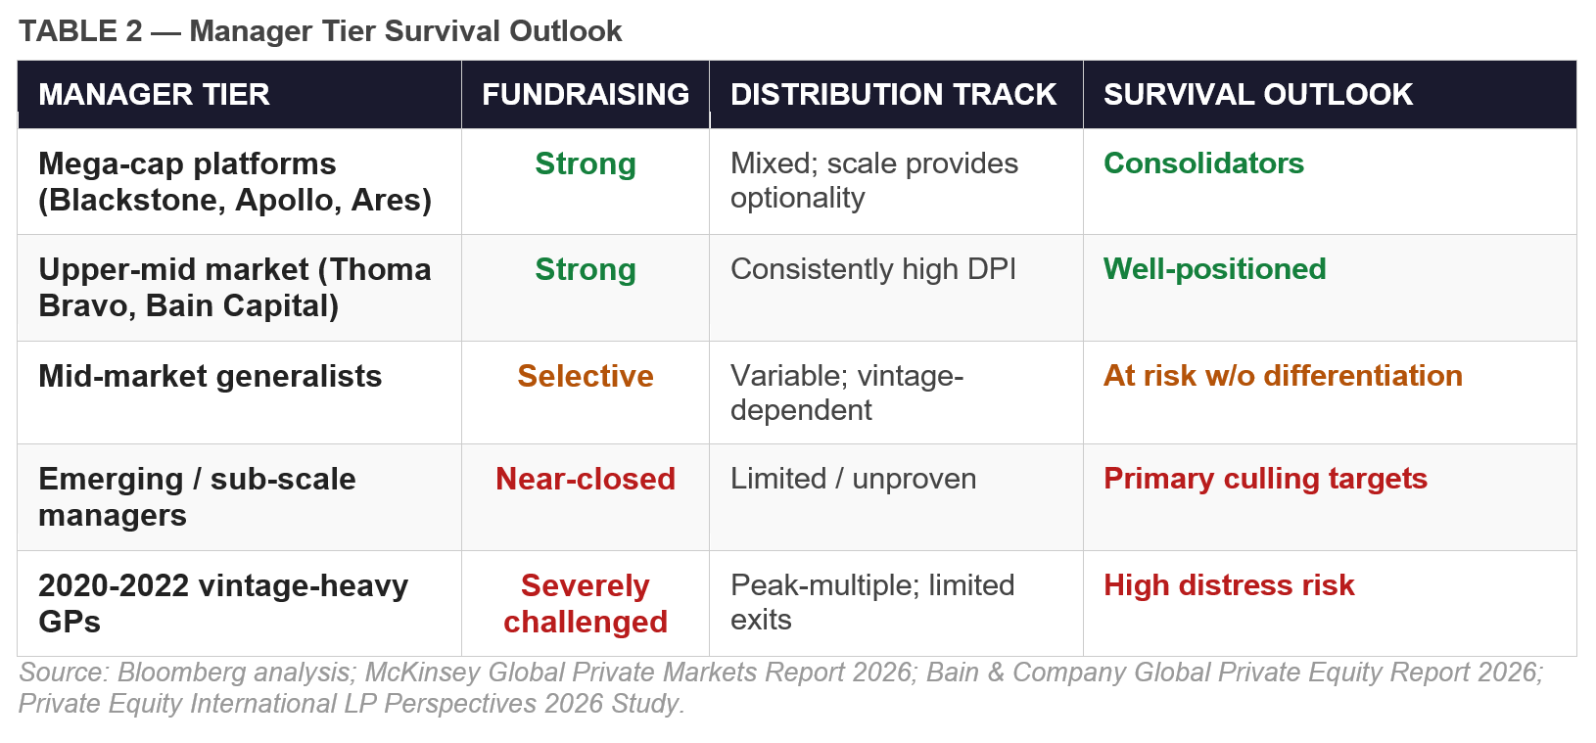Select the 2020-2022 vintage-heavy GPs cell
This screenshot has width=1596, height=743.
[223, 603]
